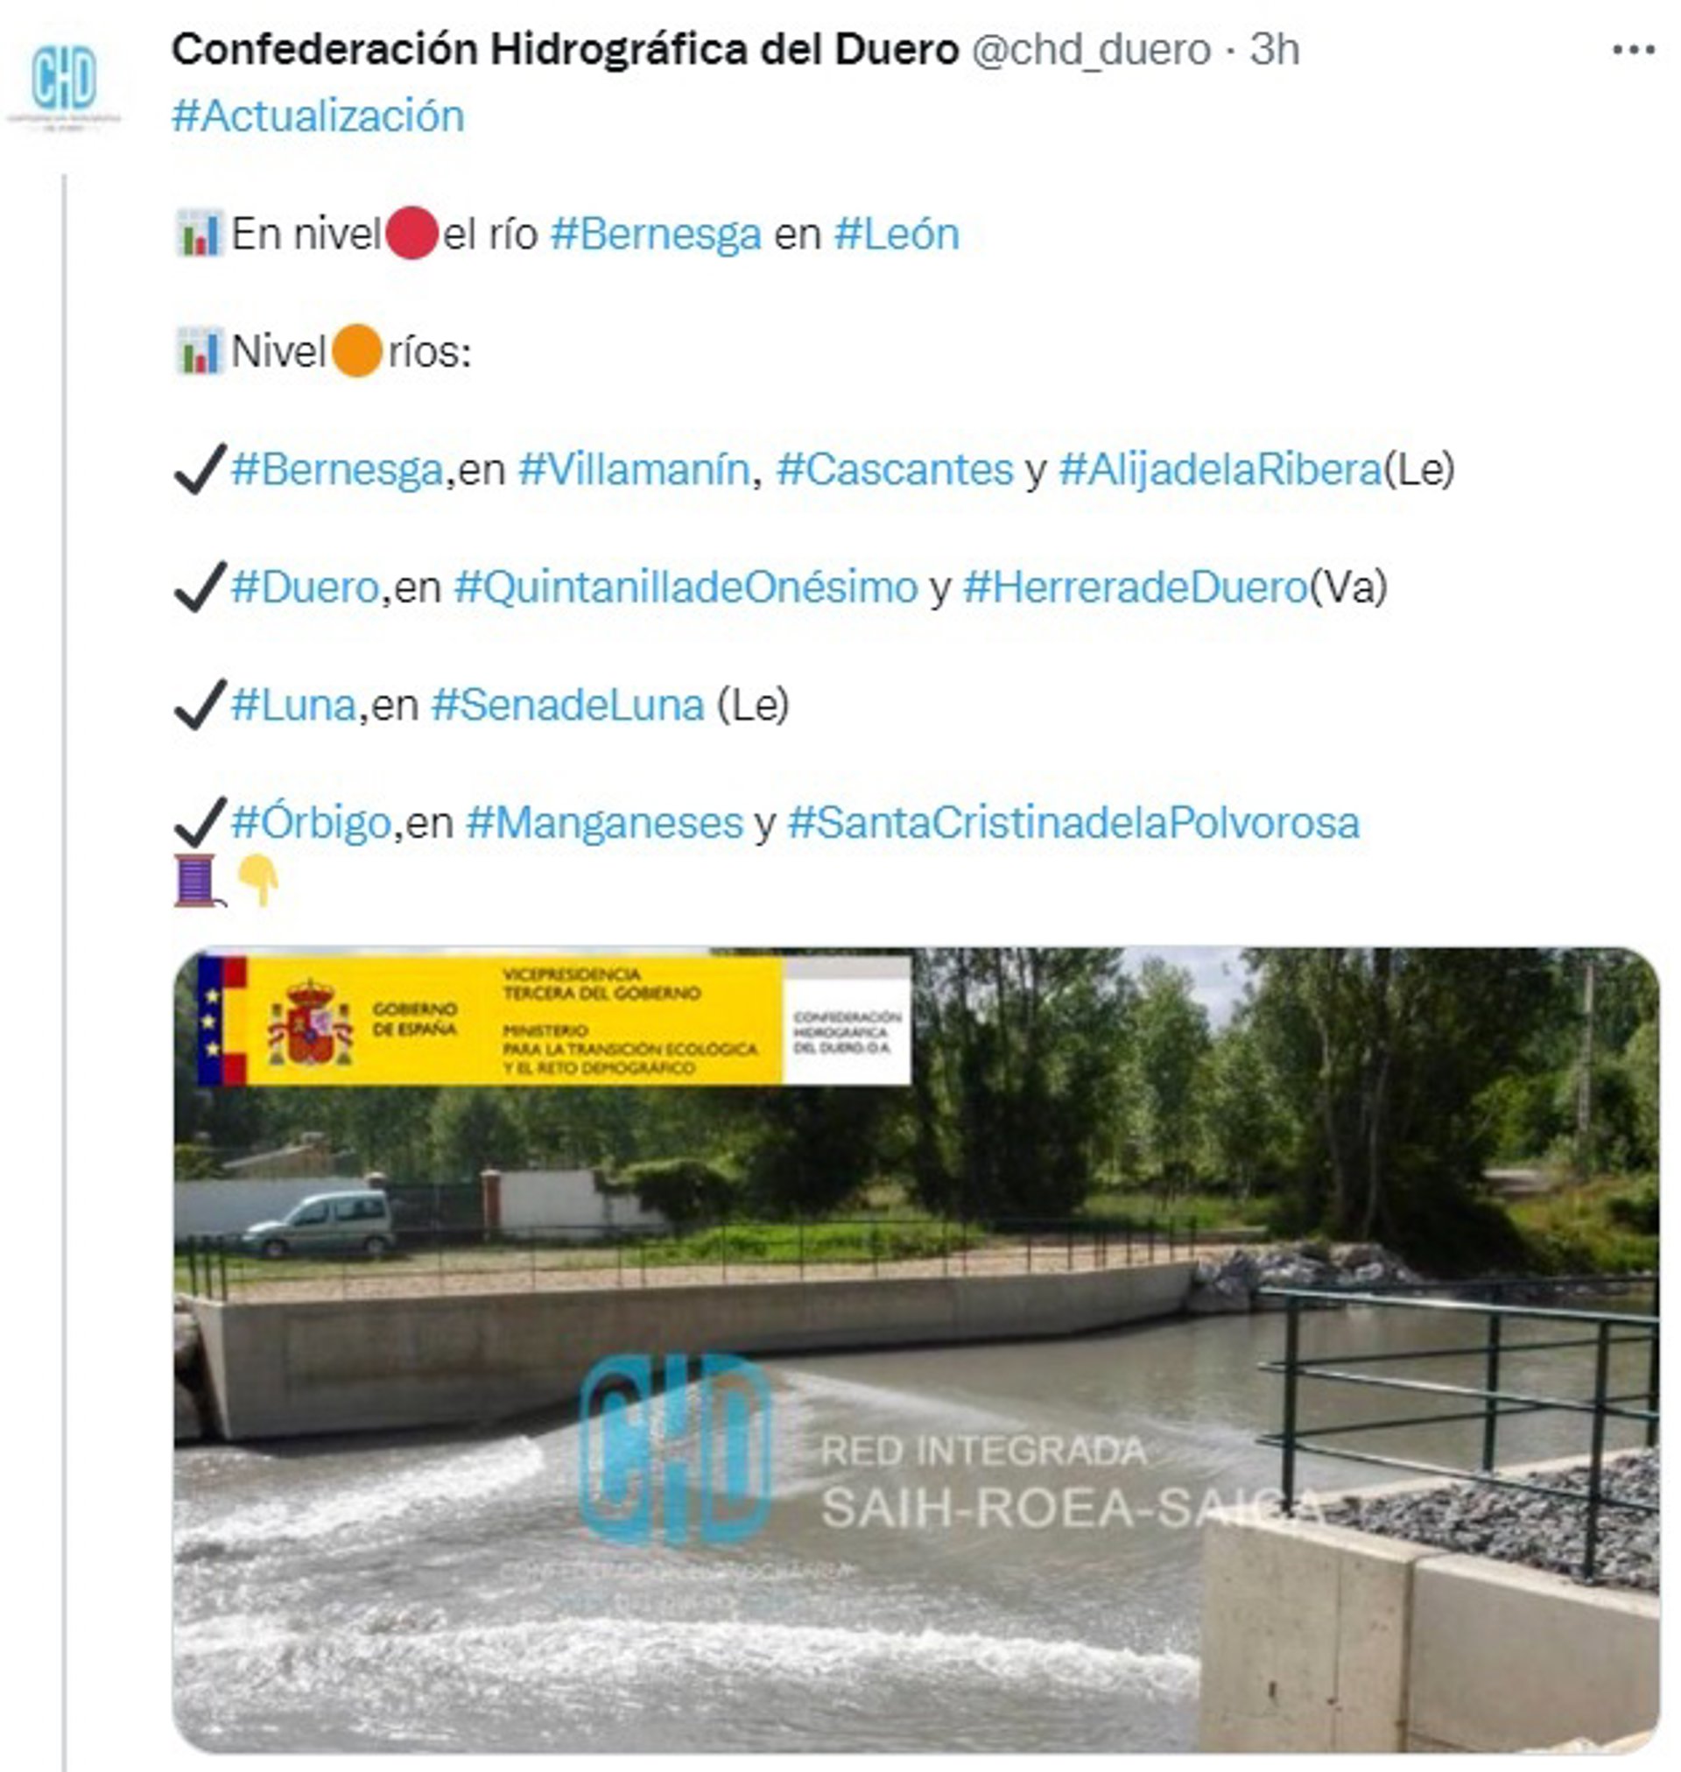Open the #León hashtag
The width and height of the screenshot is (1681, 1772).
896,234
